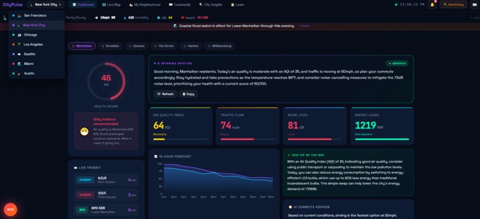Viewport: 480px width, 219px height.
Task: Click the AQI icon in the weather bar
Action: 158,18
